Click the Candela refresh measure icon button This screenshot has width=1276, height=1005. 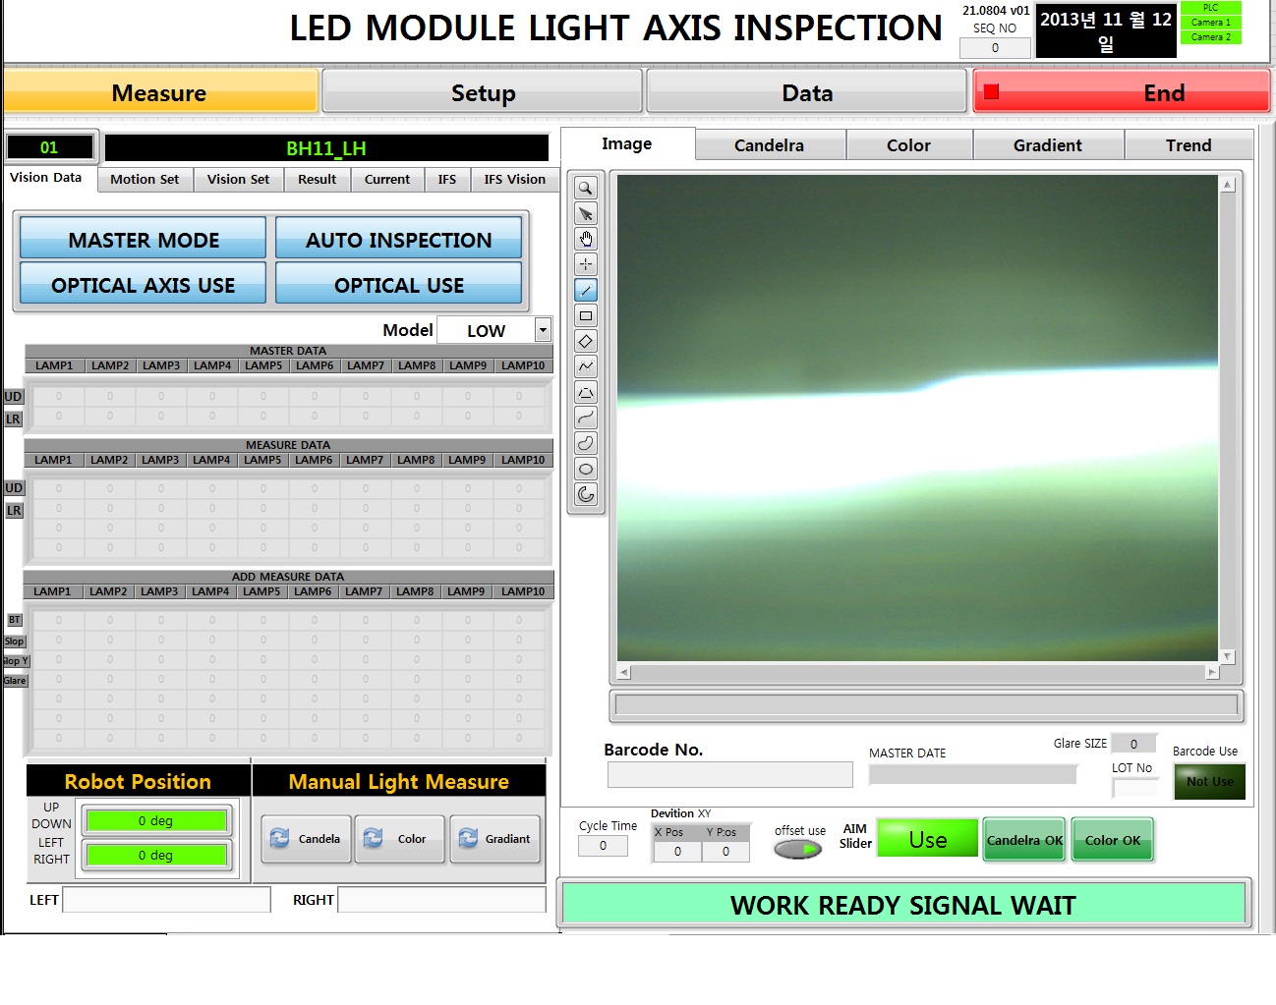click(306, 839)
